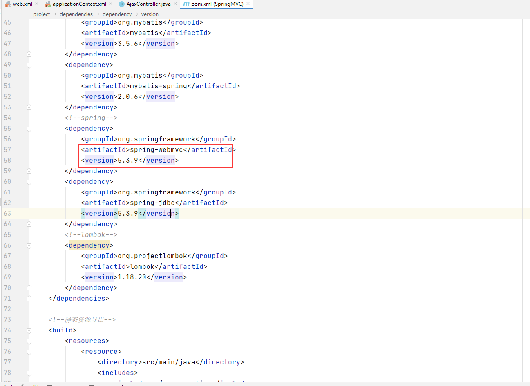Collapse the lombok dependency block

pos(29,245)
